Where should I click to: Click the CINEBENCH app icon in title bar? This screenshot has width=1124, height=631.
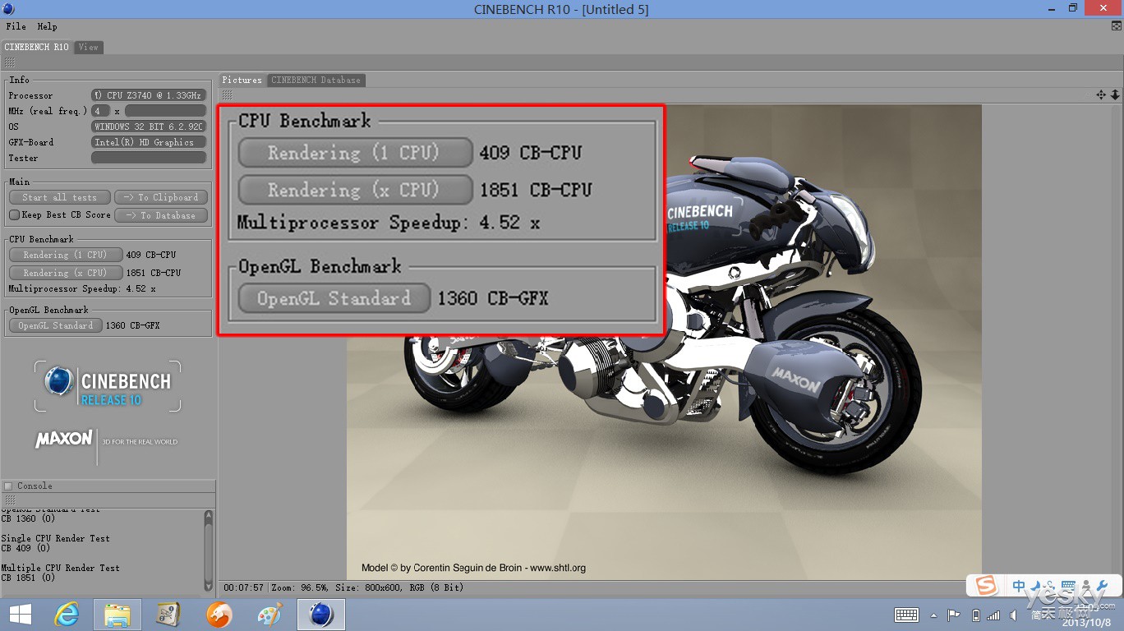[x=9, y=8]
